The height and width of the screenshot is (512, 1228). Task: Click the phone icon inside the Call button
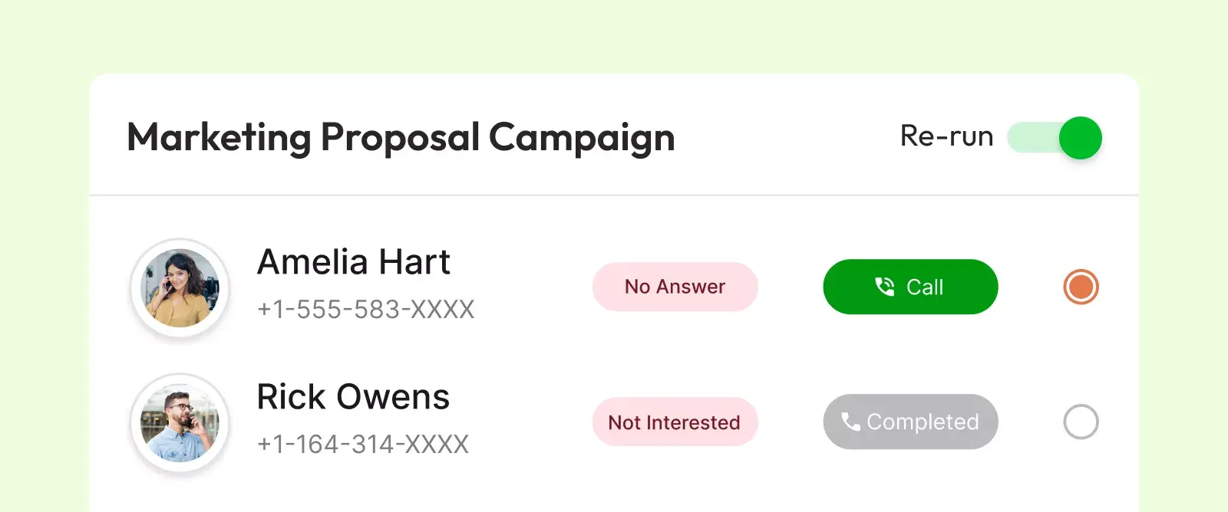pyautogui.click(x=884, y=287)
